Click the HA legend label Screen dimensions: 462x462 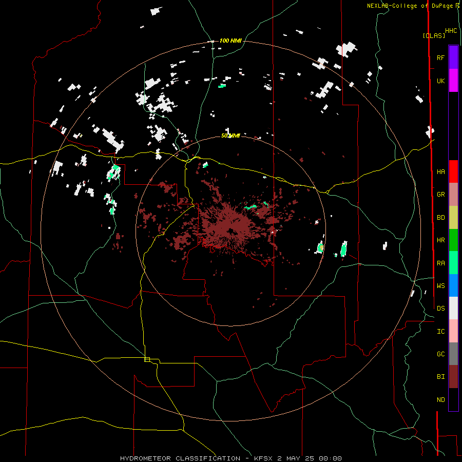[440, 171]
